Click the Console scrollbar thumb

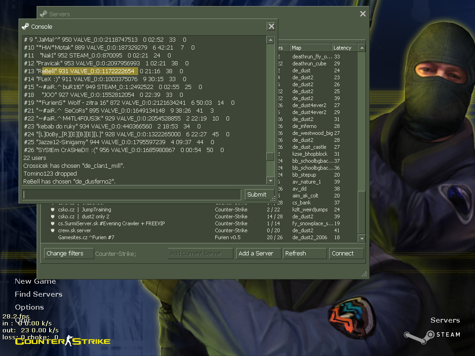point(270,157)
